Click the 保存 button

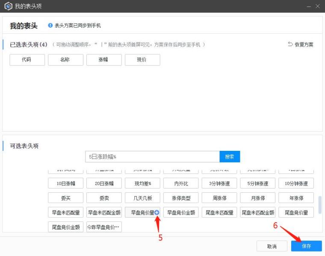306,246
